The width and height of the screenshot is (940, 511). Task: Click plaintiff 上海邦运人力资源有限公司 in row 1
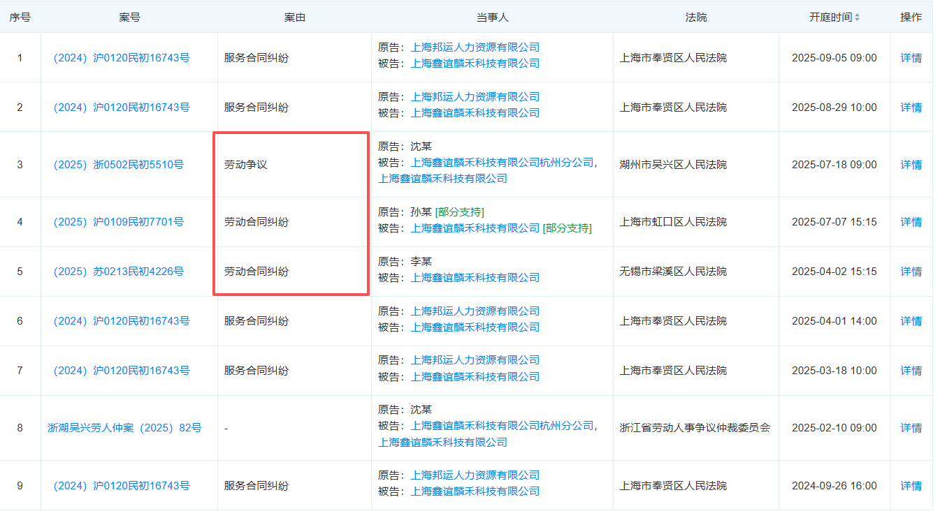475,47
